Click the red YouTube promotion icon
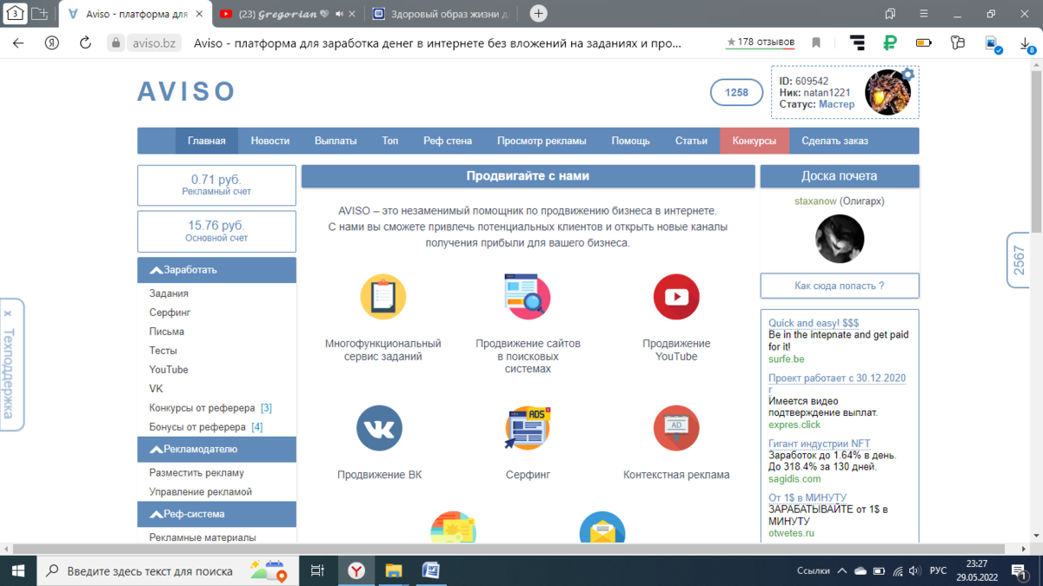Screen dimensions: 1043x586 click(x=676, y=297)
